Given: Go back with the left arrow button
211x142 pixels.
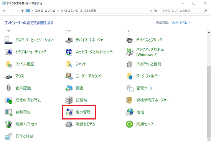Looking at the screenshot, I should pos(5,11).
